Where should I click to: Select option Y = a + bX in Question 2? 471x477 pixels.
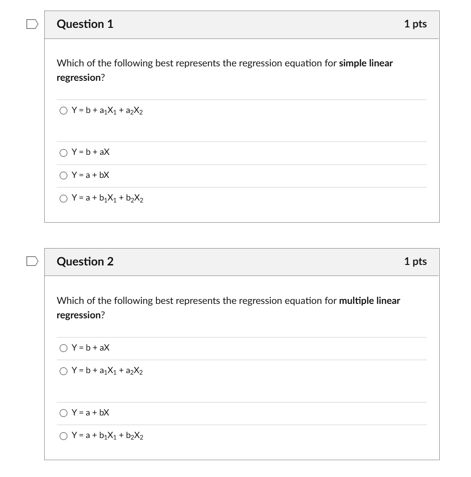[x=64, y=413]
